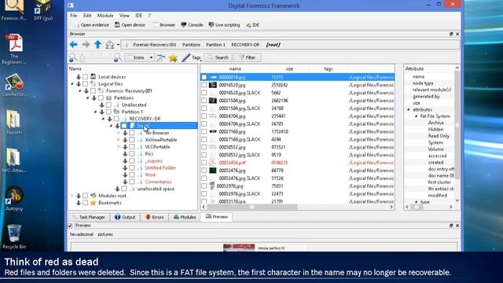Collapse the Logical files tree node
Image resolution: width=503 pixels, height=283 pixels.
(x=72, y=84)
